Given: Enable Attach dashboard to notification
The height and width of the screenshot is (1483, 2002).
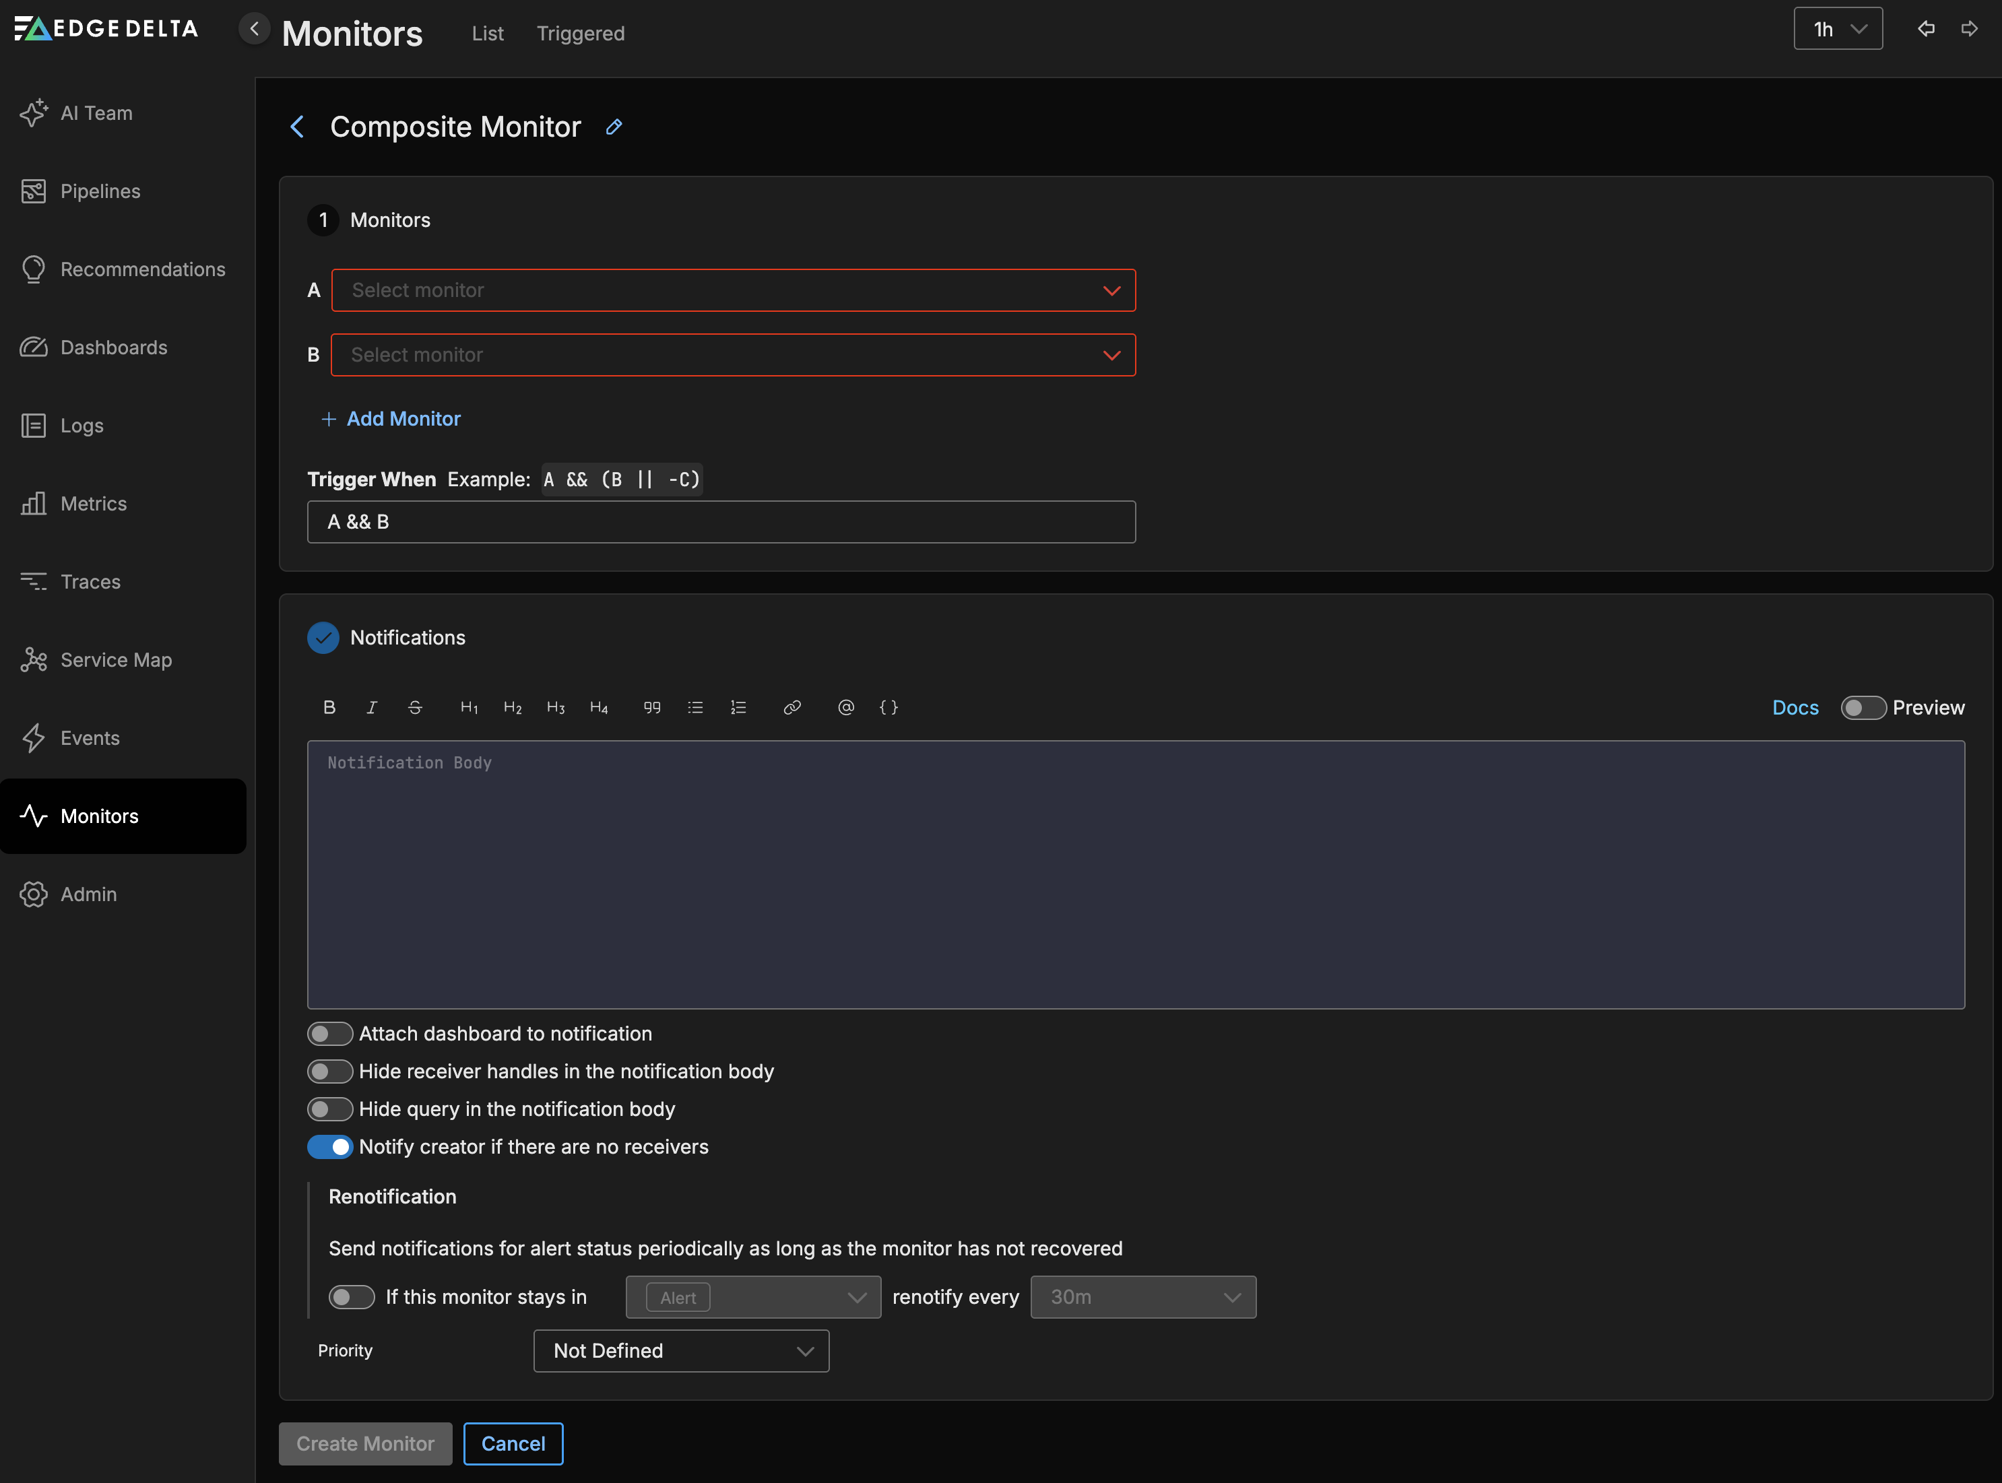Looking at the screenshot, I should 329,1033.
